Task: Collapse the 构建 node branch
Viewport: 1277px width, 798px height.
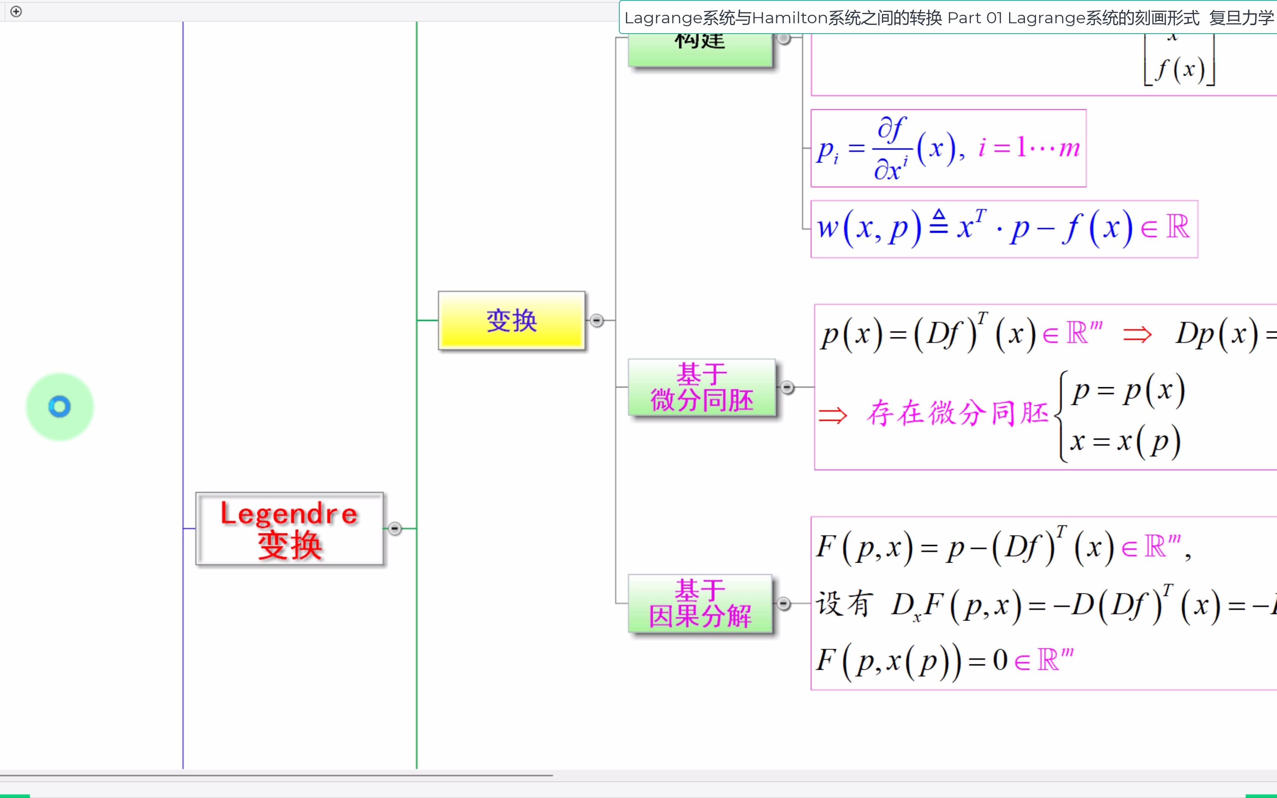Action: pos(784,38)
